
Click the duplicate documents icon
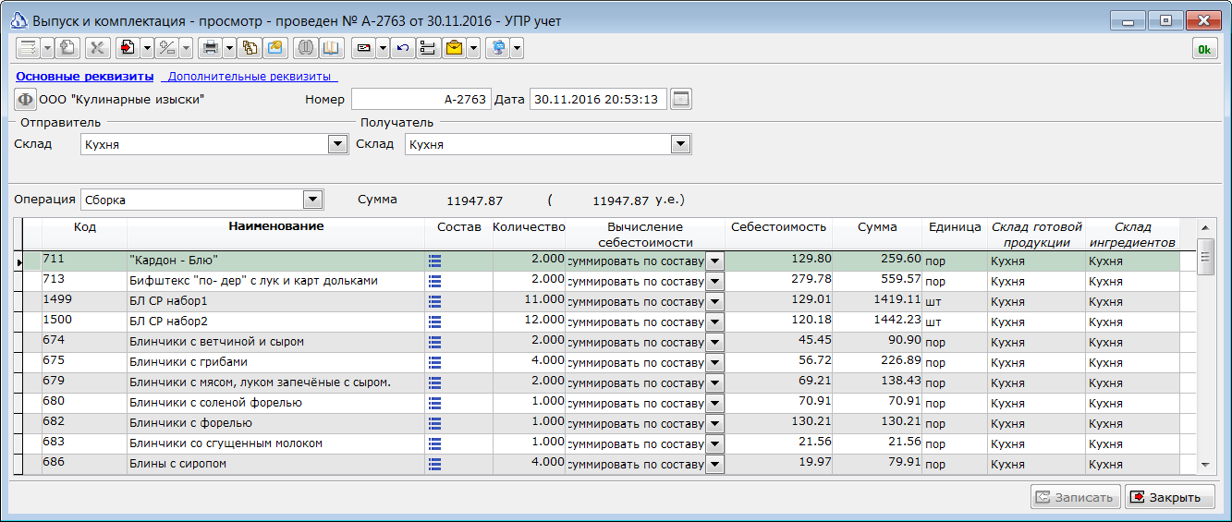(250, 48)
